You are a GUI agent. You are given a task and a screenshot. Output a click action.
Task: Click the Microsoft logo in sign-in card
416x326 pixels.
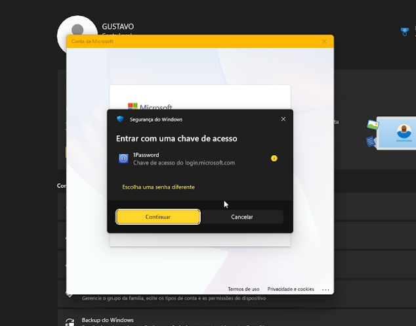(x=150, y=106)
